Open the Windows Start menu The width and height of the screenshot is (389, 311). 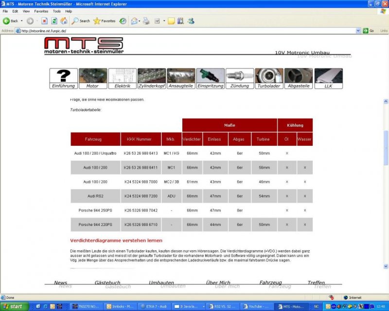point(14,307)
